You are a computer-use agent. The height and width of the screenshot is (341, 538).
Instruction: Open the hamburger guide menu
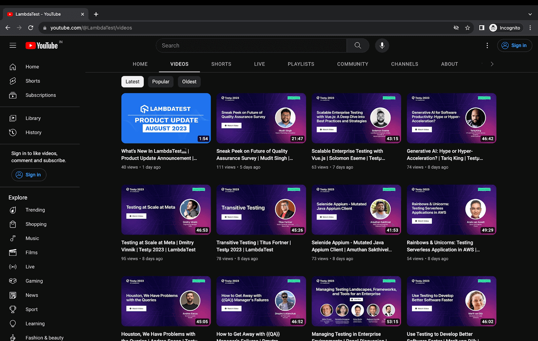(13, 45)
